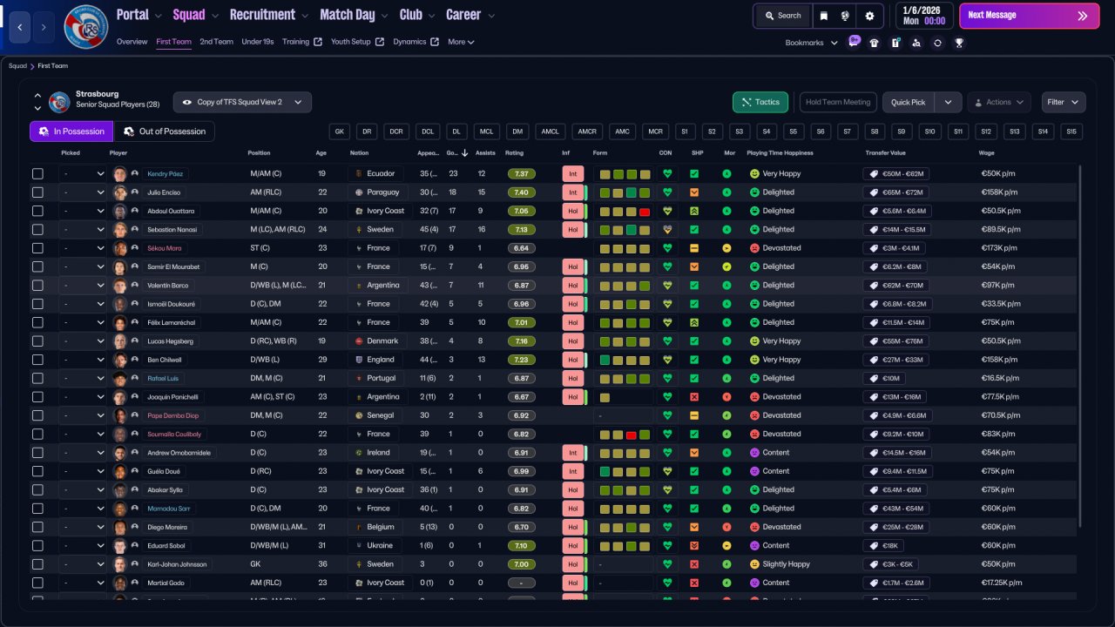This screenshot has height=627, width=1115.
Task: Expand the Quick Pick arrow dropdown
Action: (949, 102)
